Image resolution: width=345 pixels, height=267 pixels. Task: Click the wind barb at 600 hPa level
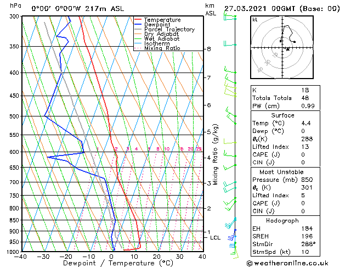[230, 154]
